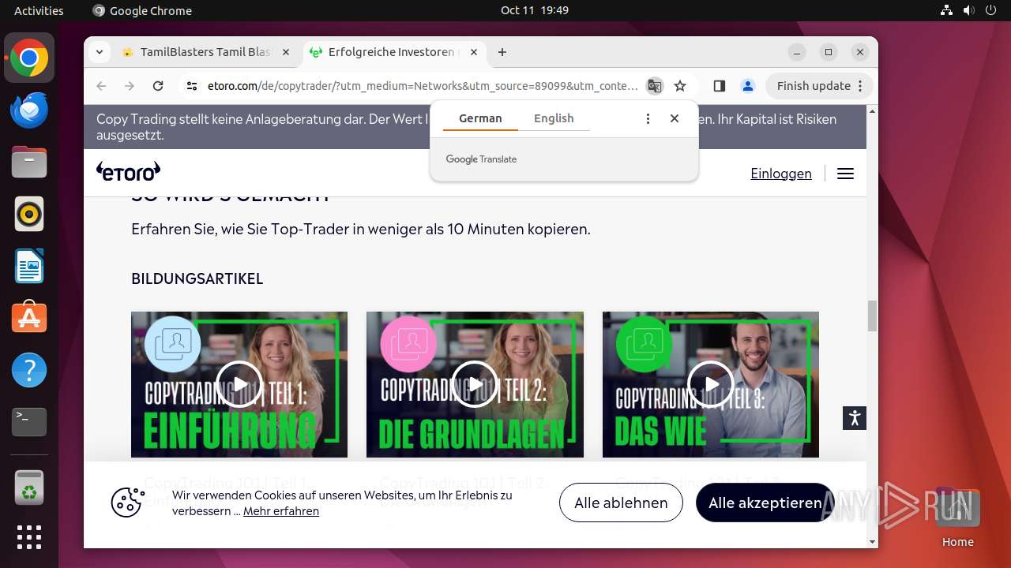Close the TamilBlasters tab
This screenshot has width=1011, height=568.
point(286,52)
